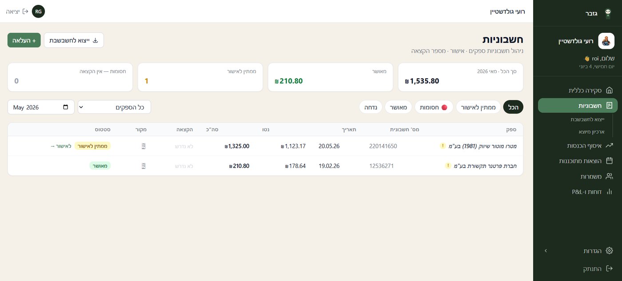
Task: Filter invoices by ממתין לאישור
Action: 478,107
